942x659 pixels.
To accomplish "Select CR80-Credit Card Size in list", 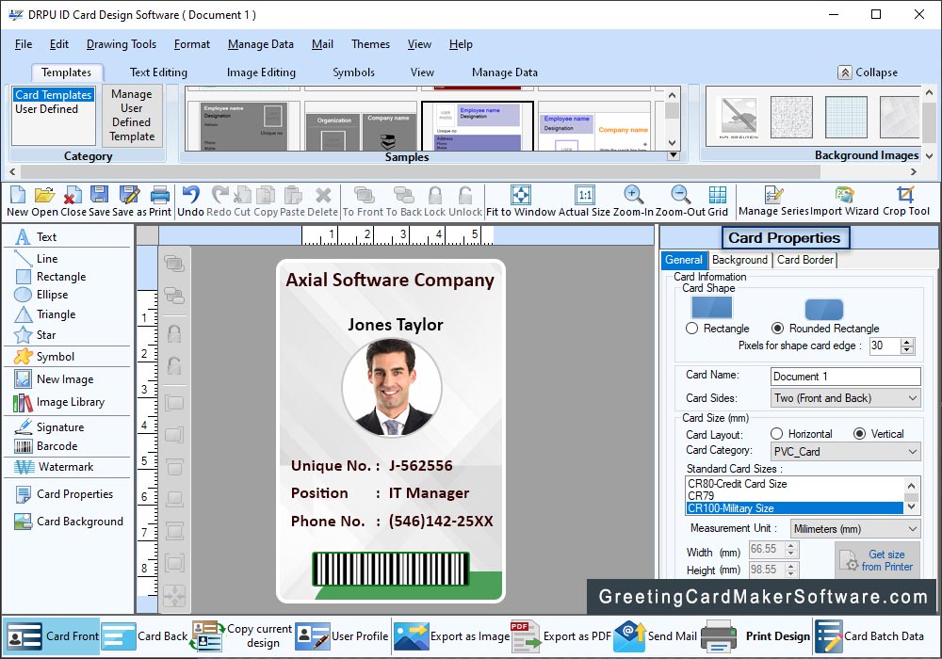I will coord(793,484).
